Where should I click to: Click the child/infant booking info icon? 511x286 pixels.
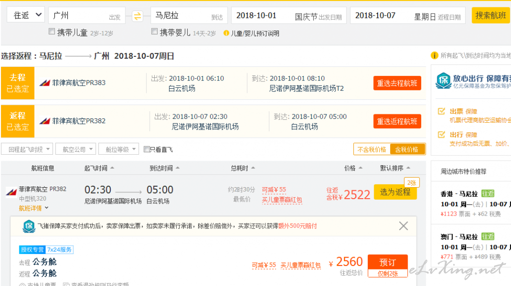click(x=226, y=33)
